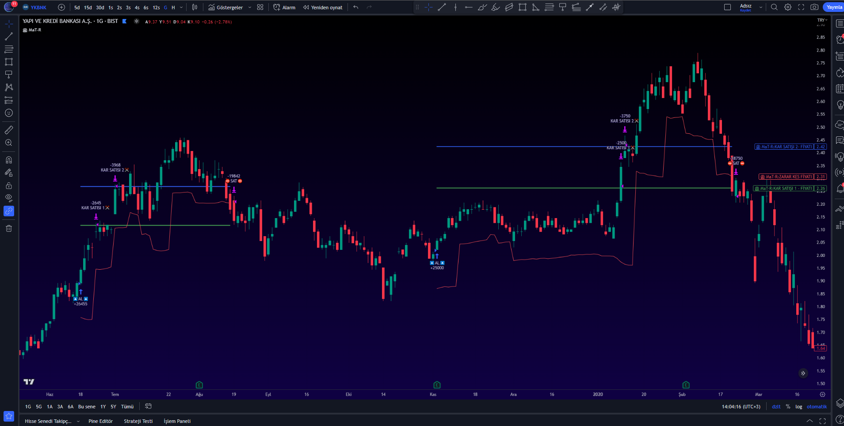The height and width of the screenshot is (426, 844).
Task: Click the go to date calendar icon
Action: 148,406
